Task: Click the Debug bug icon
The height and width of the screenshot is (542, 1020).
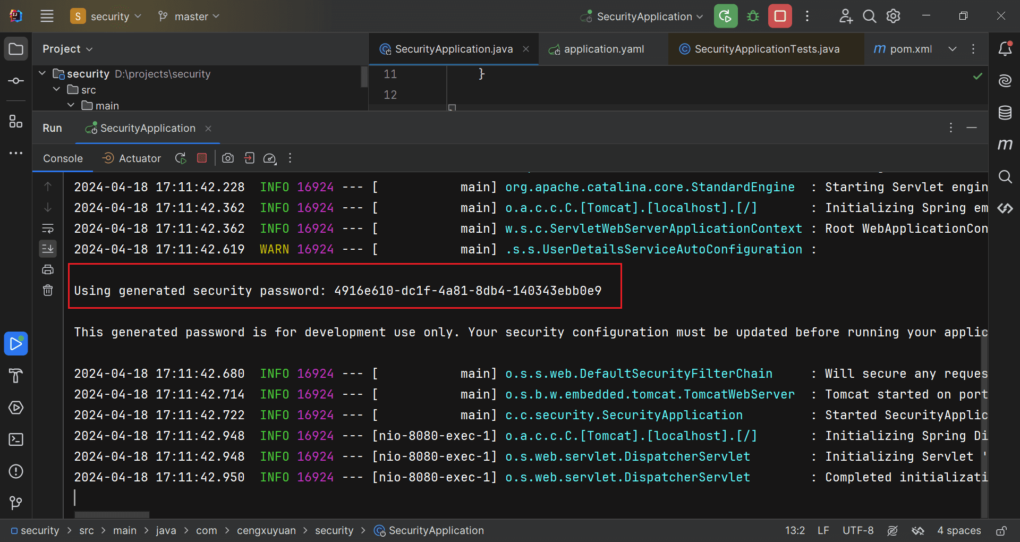Action: (753, 16)
